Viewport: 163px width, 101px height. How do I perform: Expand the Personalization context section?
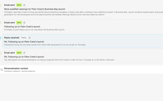[x=81, y=70]
